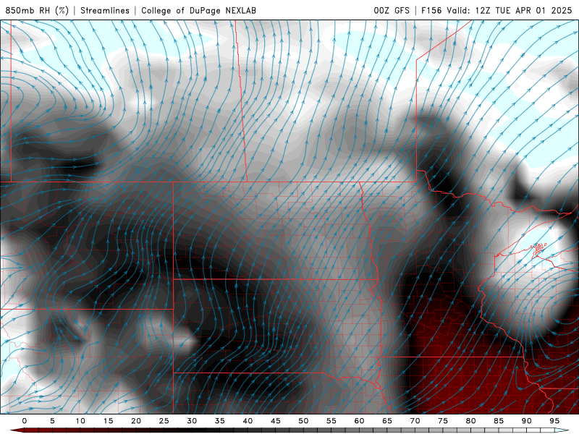Click the "25" legend value
Screen dimensions: 579x434
point(164,421)
